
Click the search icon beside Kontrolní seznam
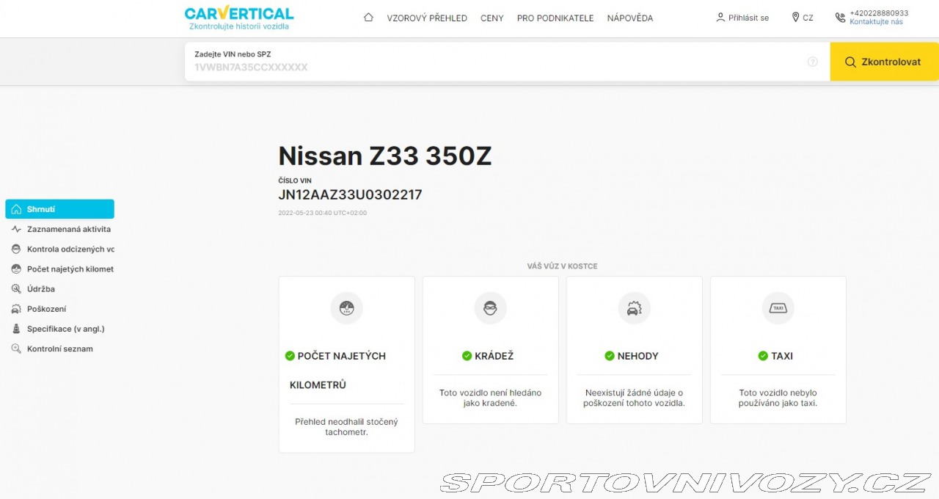pos(16,349)
